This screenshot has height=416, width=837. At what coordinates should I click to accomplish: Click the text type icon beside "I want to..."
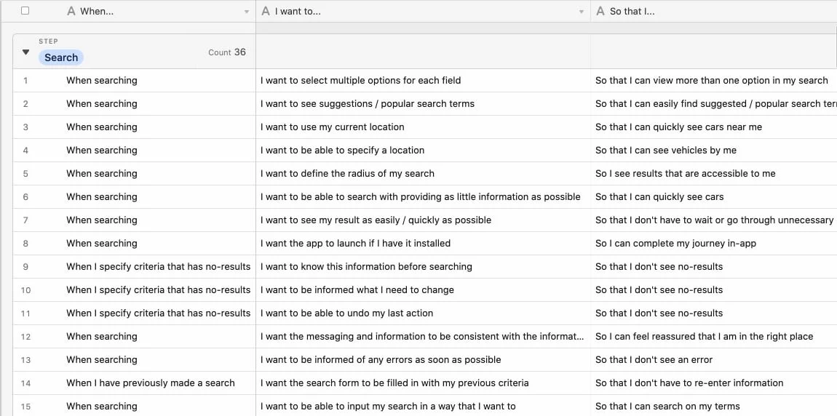pyautogui.click(x=266, y=11)
